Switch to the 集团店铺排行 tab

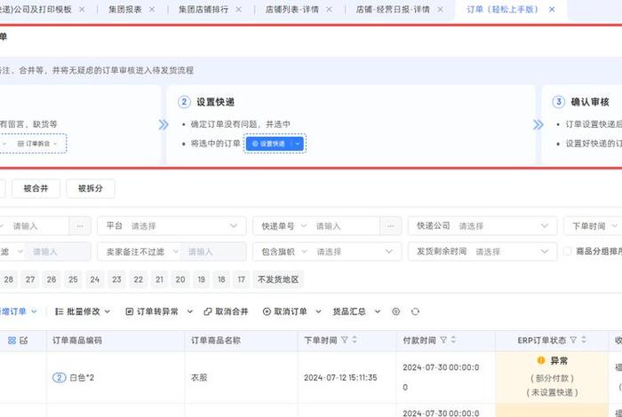point(203,10)
